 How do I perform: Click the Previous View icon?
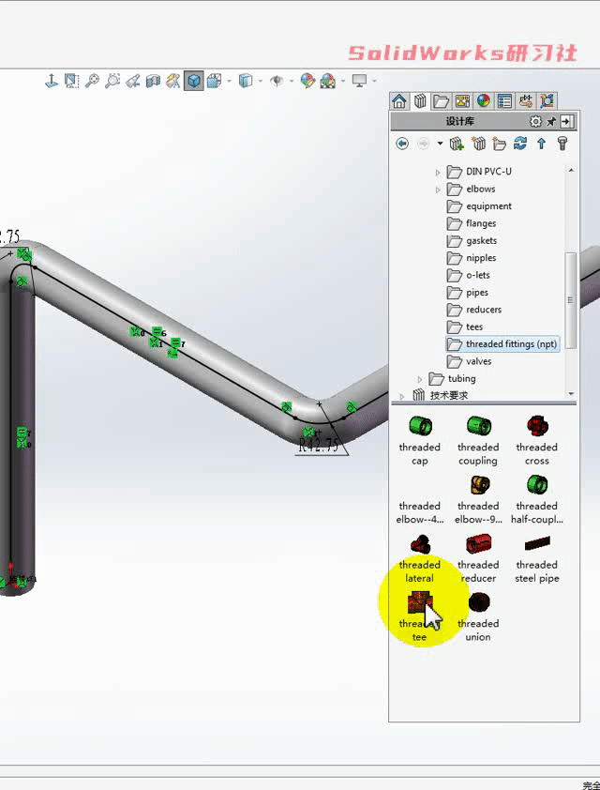click(x=132, y=81)
